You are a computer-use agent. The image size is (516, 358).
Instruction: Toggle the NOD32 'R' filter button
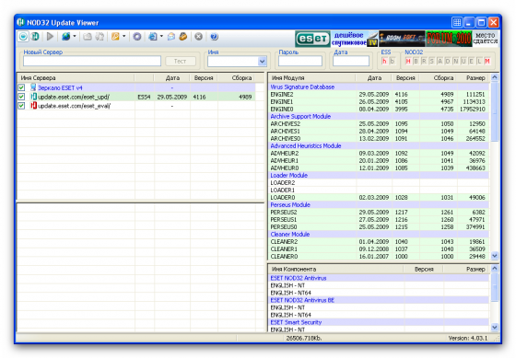point(424,61)
